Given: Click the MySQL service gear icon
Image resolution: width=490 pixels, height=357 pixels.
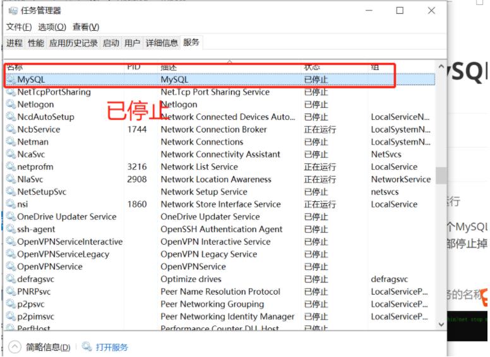Looking at the screenshot, I should (x=11, y=79).
